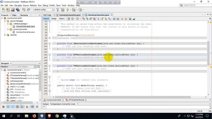Click the Shift Line Left icon
Image resolution: width=212 pixels, height=119 pixels.
114,19
